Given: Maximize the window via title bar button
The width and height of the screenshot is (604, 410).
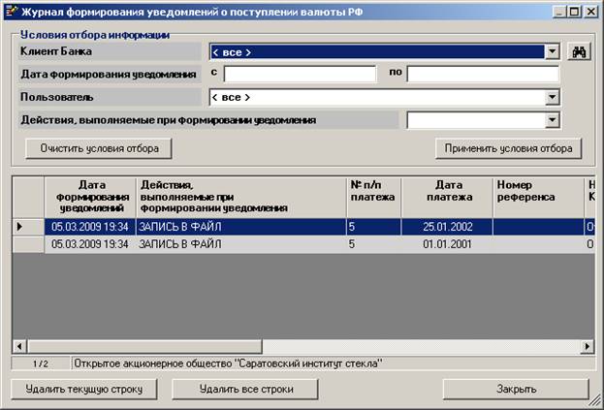Looking at the screenshot, I should tap(575, 11).
